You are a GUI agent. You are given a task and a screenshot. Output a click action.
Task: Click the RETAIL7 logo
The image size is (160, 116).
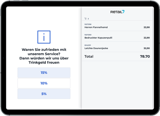click(117, 12)
